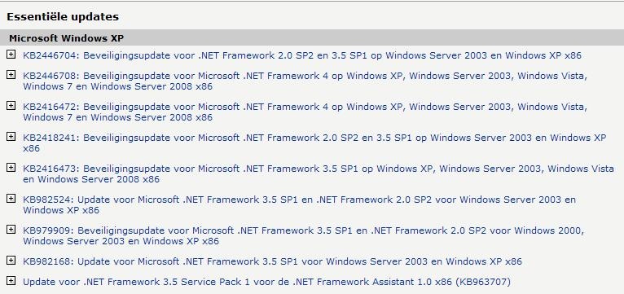
Task: Open KB2416472 .NET Framework 4 update link
Action: tap(305, 112)
